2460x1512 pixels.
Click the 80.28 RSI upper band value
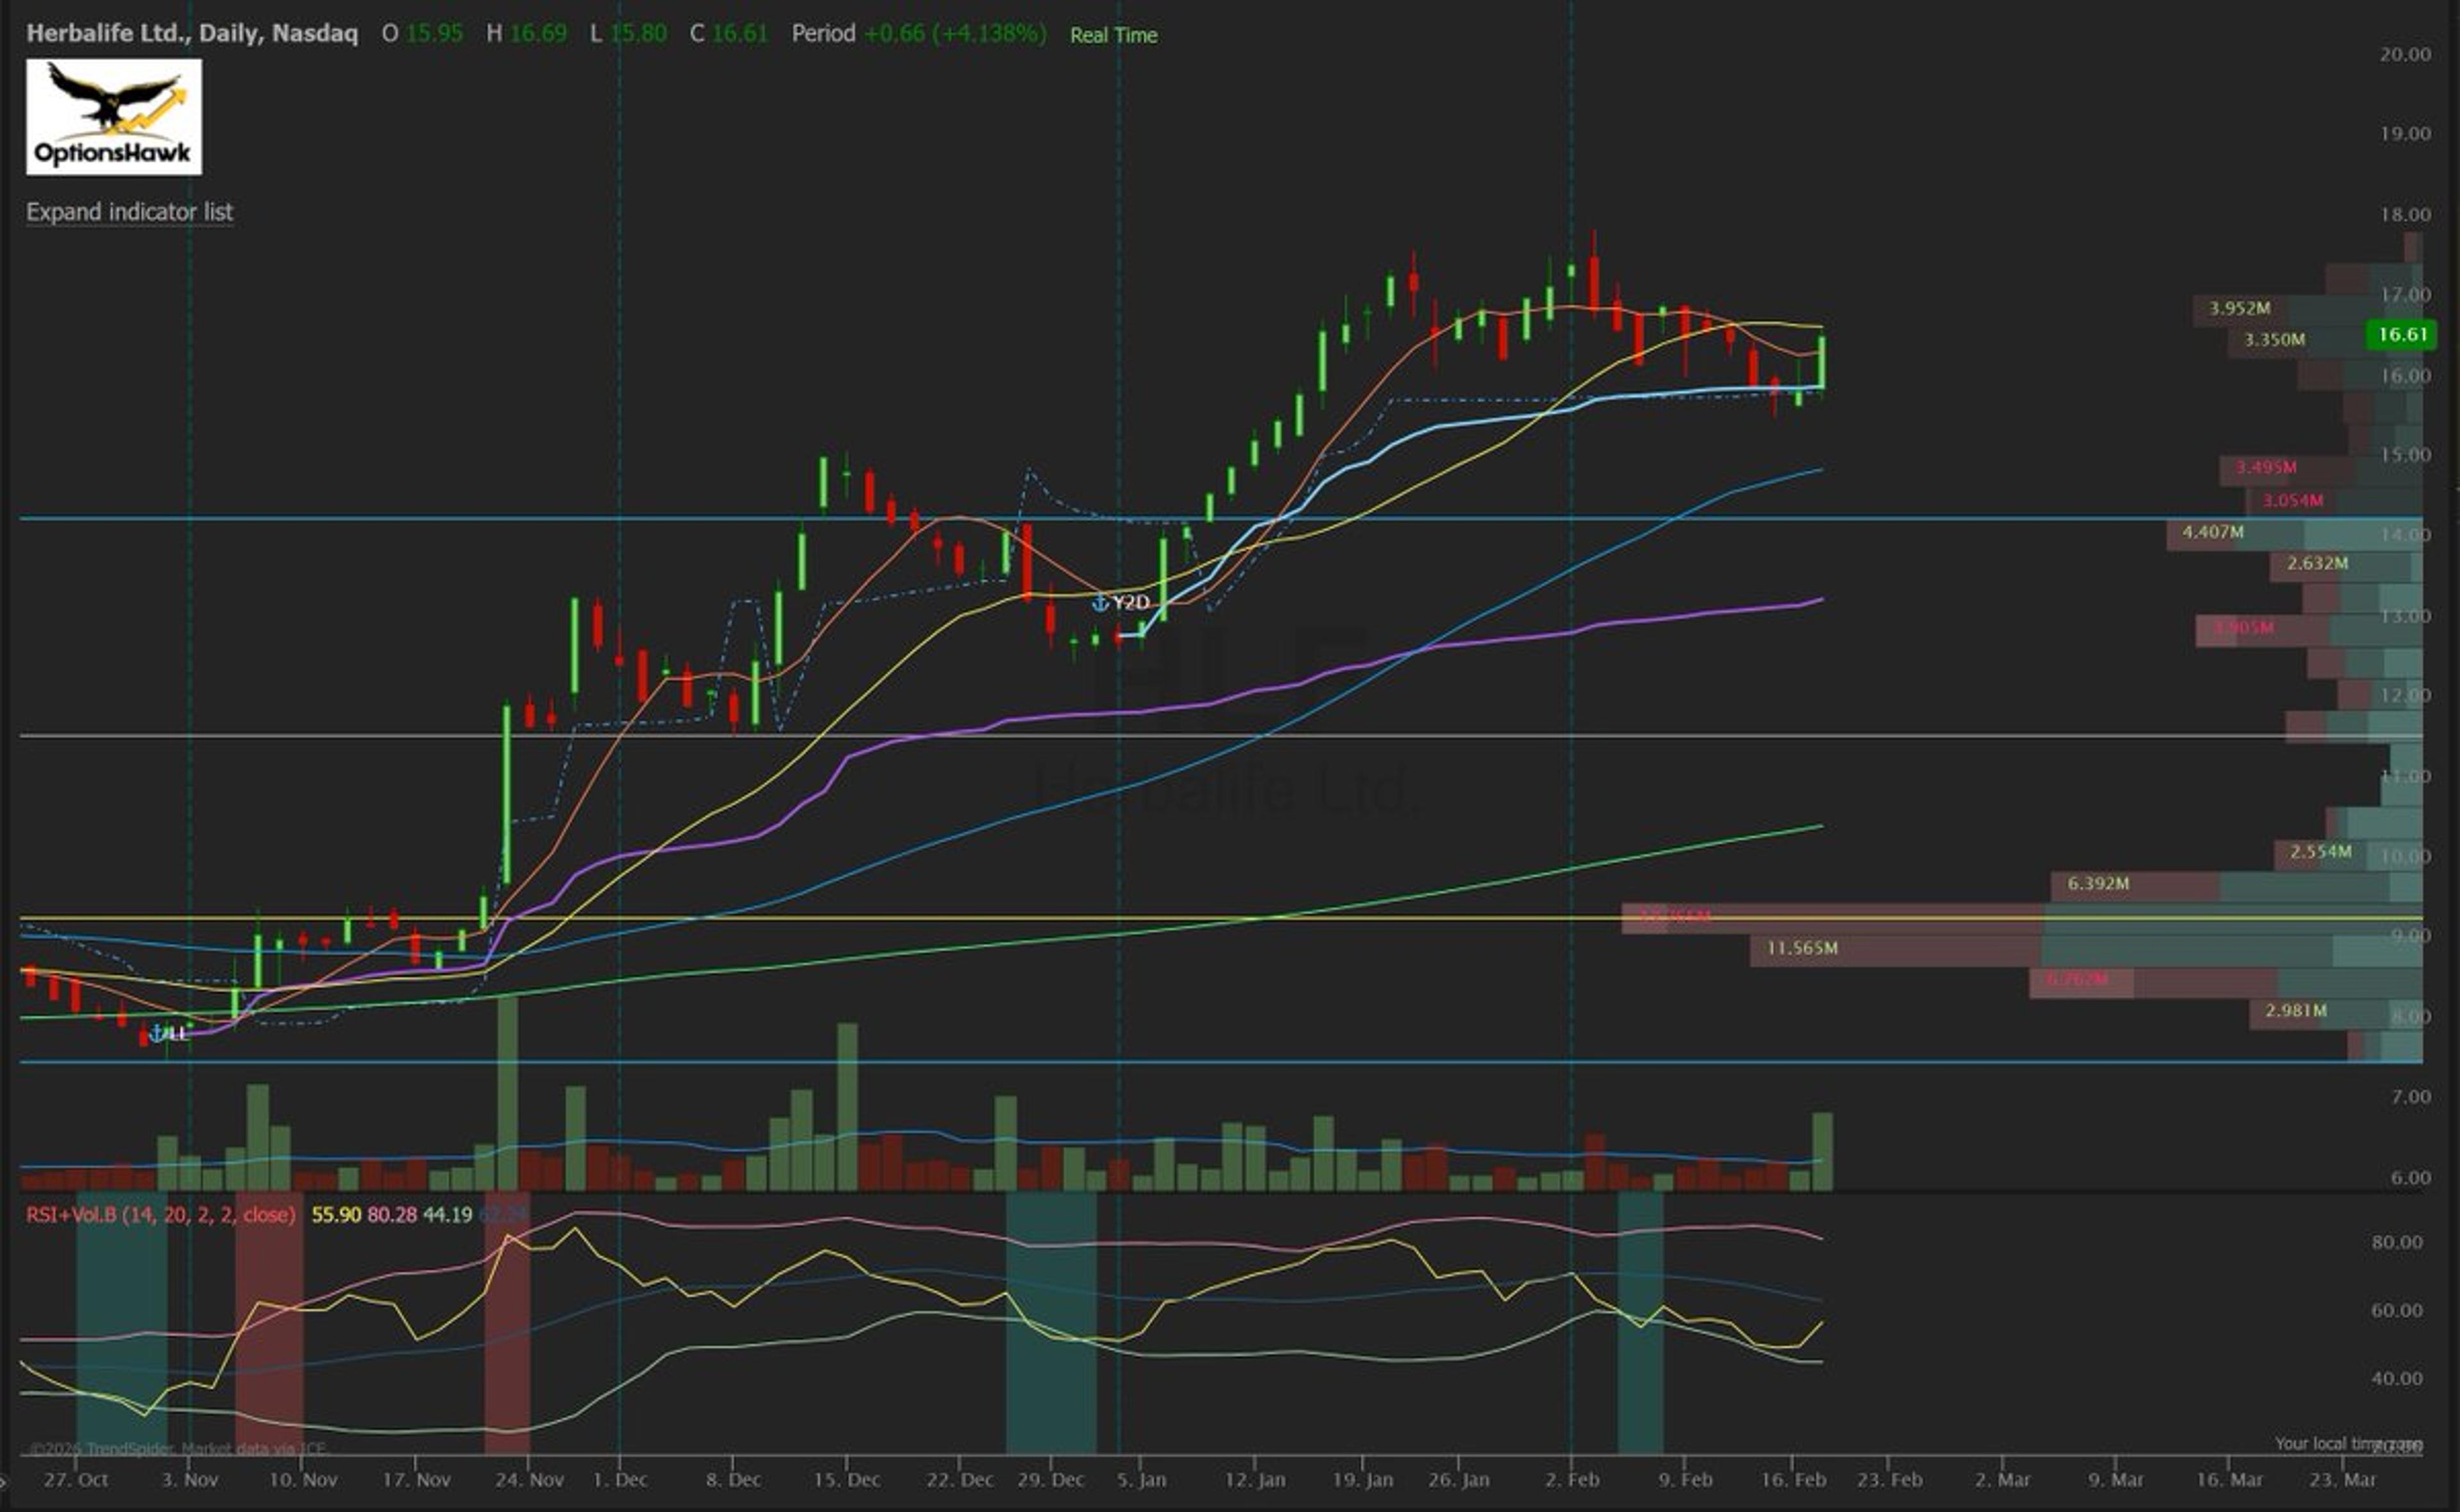tap(391, 1215)
